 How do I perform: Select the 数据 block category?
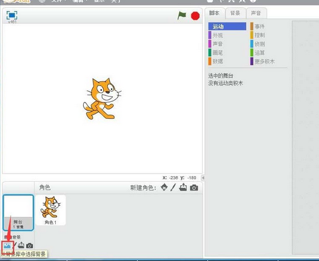pyautogui.click(x=216, y=61)
